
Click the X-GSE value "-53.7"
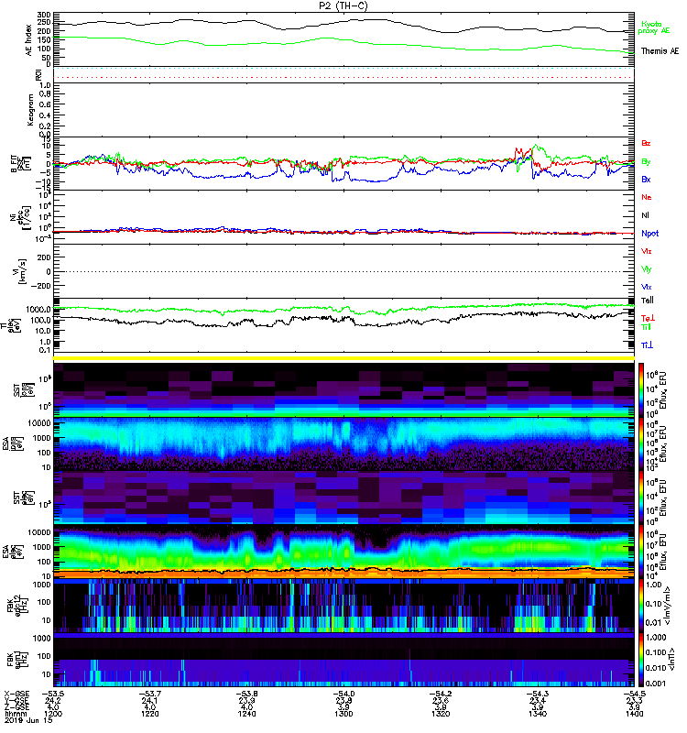point(150,694)
